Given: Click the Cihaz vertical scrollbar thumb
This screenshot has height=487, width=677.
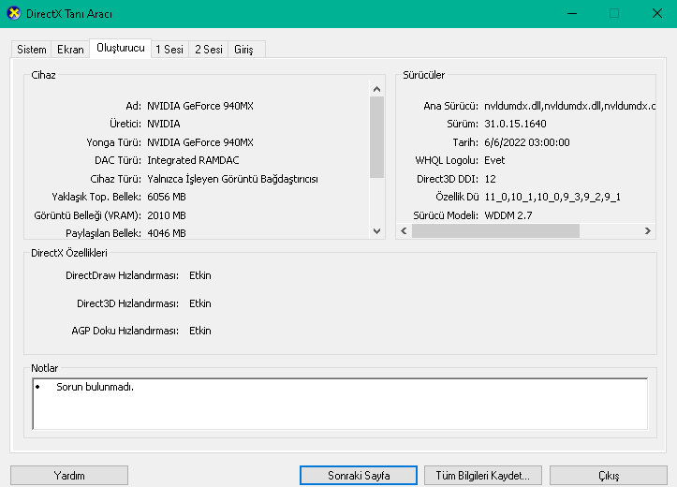Looking at the screenshot, I should click(377, 137).
